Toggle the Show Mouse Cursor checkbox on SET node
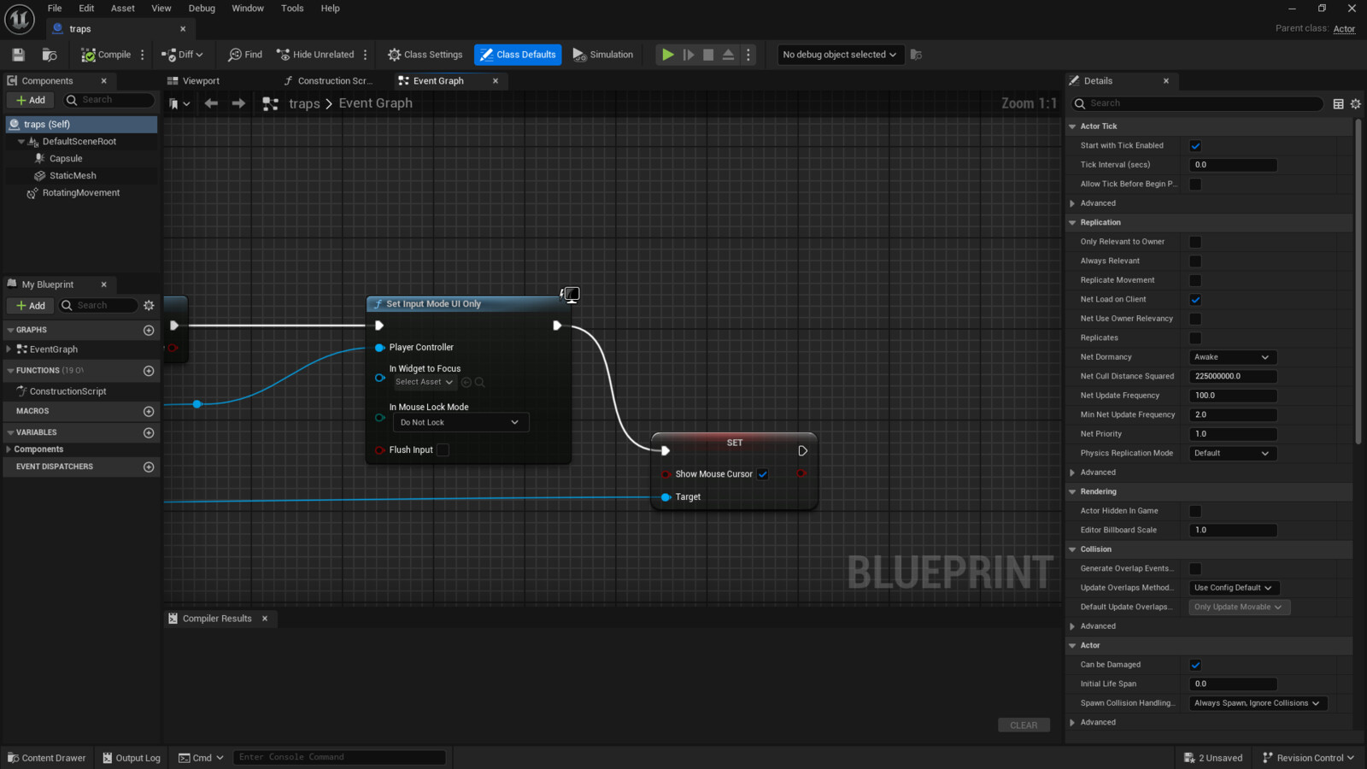Image resolution: width=1367 pixels, height=769 pixels. 763,474
